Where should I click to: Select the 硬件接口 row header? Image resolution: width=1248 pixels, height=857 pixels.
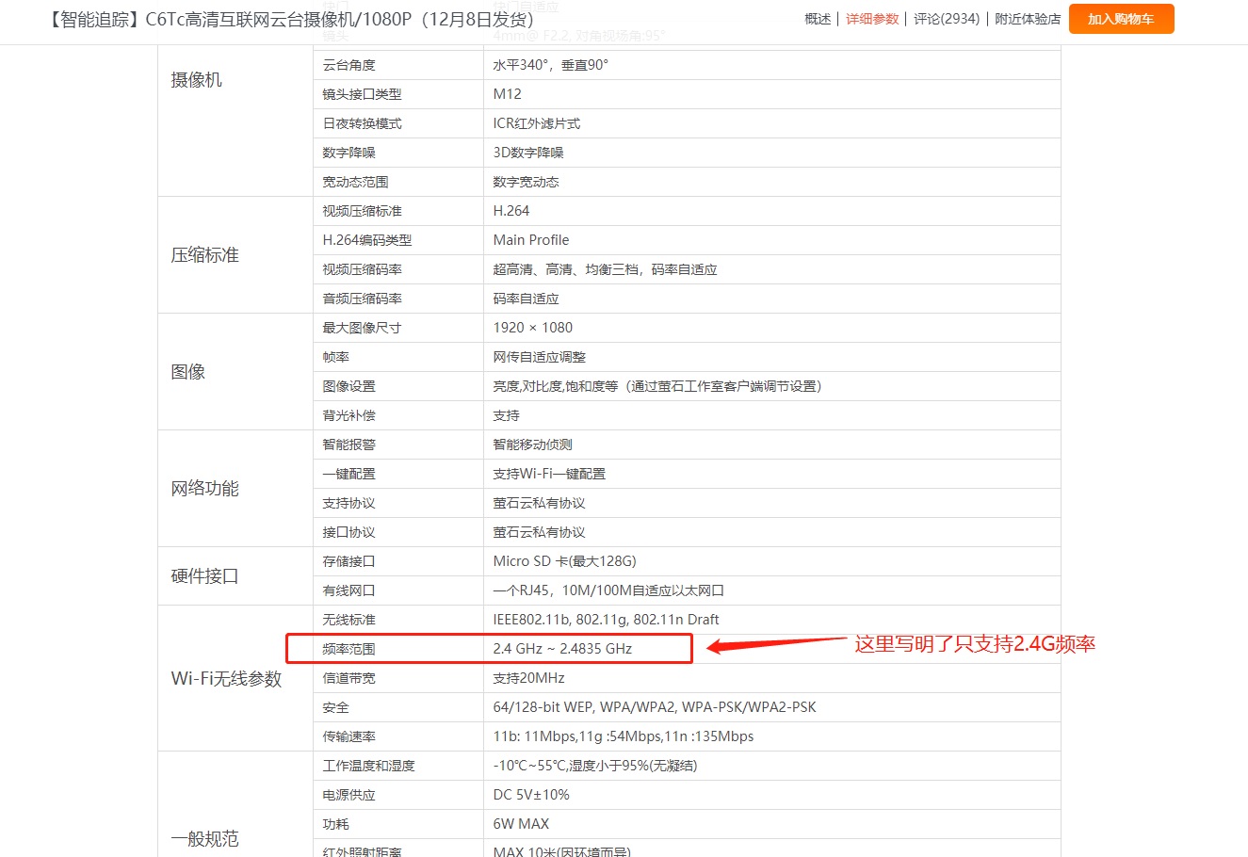pyautogui.click(x=203, y=575)
